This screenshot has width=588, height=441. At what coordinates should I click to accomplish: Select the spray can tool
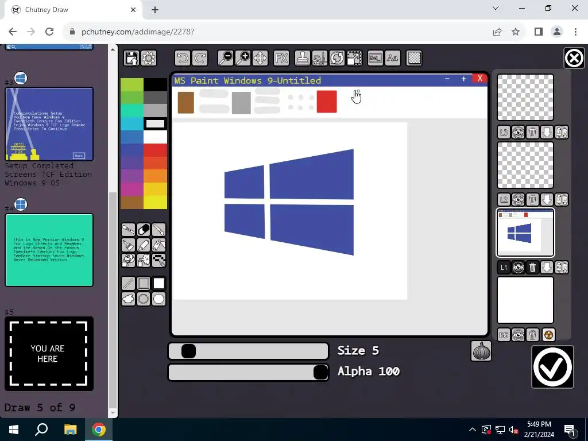point(144,260)
